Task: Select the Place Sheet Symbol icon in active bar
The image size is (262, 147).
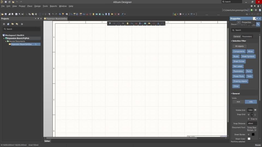Action: (145, 23)
